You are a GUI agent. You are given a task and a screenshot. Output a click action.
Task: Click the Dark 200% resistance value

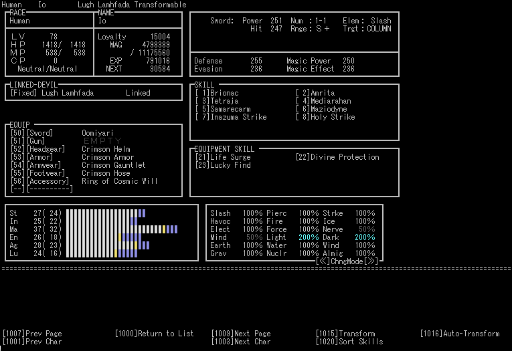(x=365, y=237)
